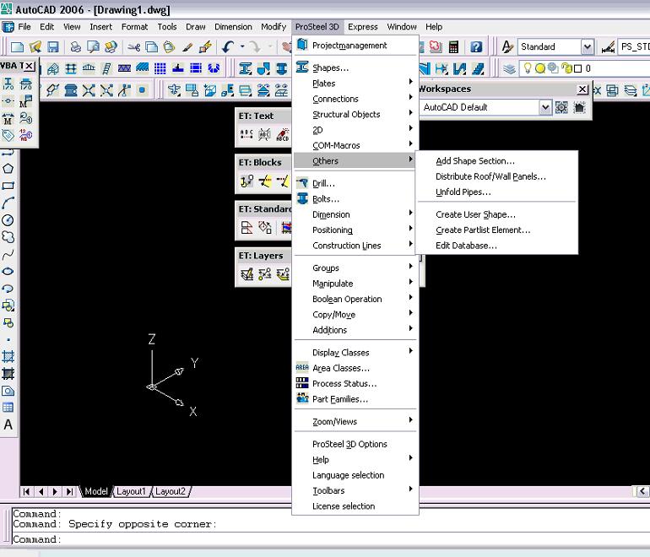Click layer 0 color swatch square

click(x=578, y=68)
